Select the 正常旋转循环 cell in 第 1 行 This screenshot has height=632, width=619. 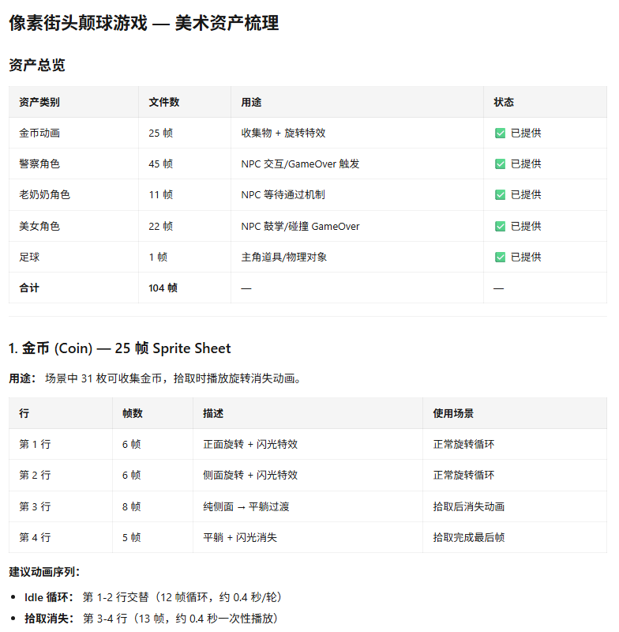[x=515, y=444]
